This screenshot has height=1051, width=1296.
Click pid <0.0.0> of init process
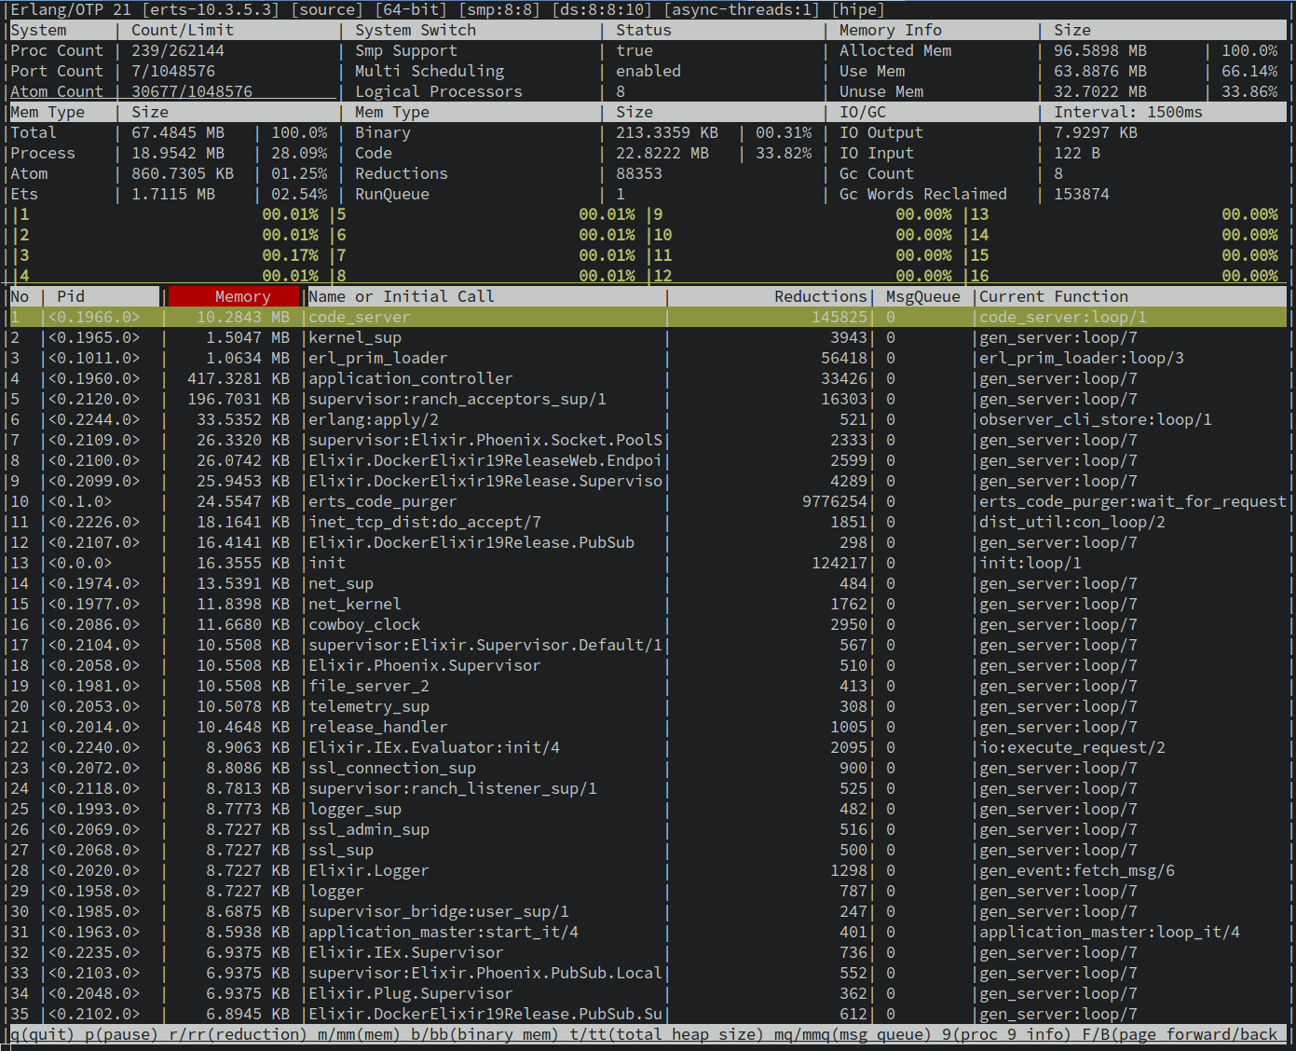click(x=79, y=563)
